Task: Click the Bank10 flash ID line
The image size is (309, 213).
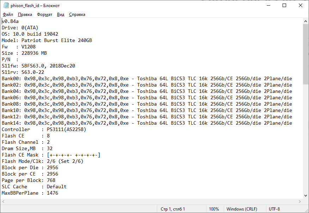Action: (x=147, y=110)
